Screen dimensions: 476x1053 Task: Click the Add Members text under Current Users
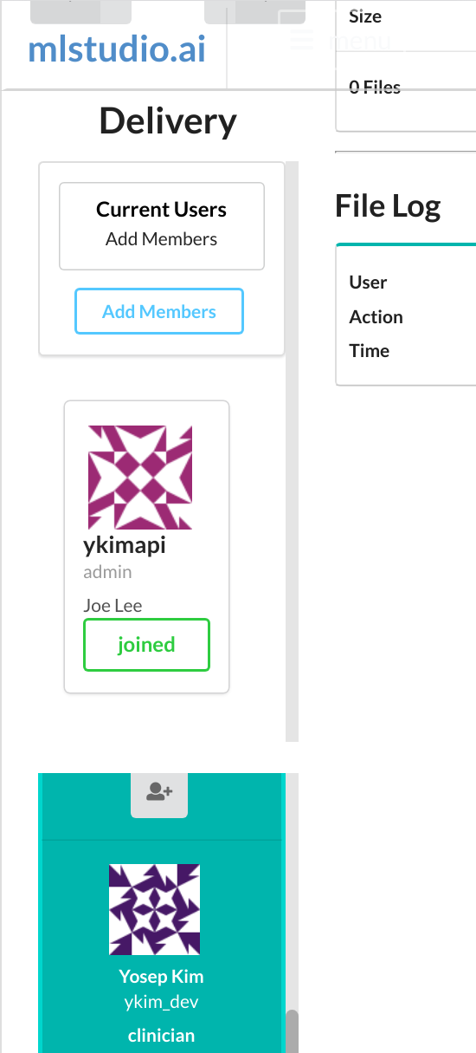(162, 239)
